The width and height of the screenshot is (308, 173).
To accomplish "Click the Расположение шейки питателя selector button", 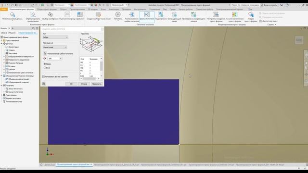I will point(45,53).
